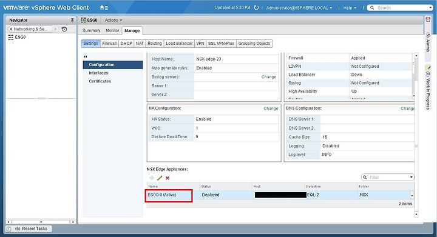Image resolution: width=437 pixels, height=237 pixels.
Task: Select Interfaces in the side menu
Action: [x=98, y=73]
